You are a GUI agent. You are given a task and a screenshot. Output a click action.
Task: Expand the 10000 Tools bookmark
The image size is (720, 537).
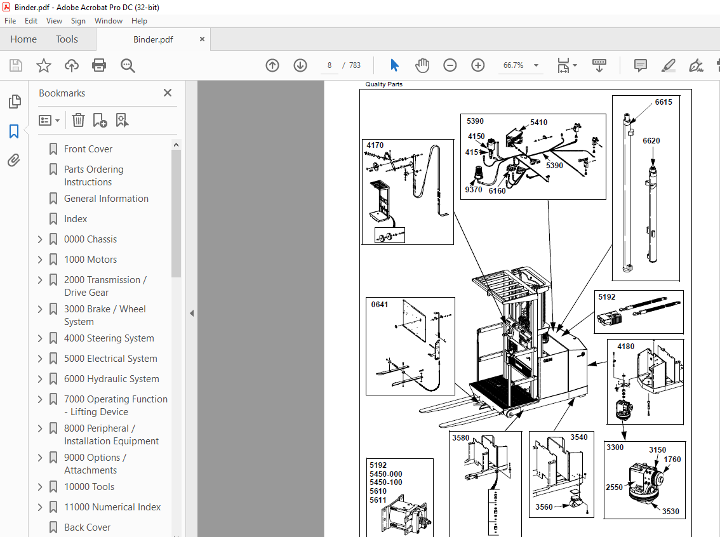pos(40,486)
